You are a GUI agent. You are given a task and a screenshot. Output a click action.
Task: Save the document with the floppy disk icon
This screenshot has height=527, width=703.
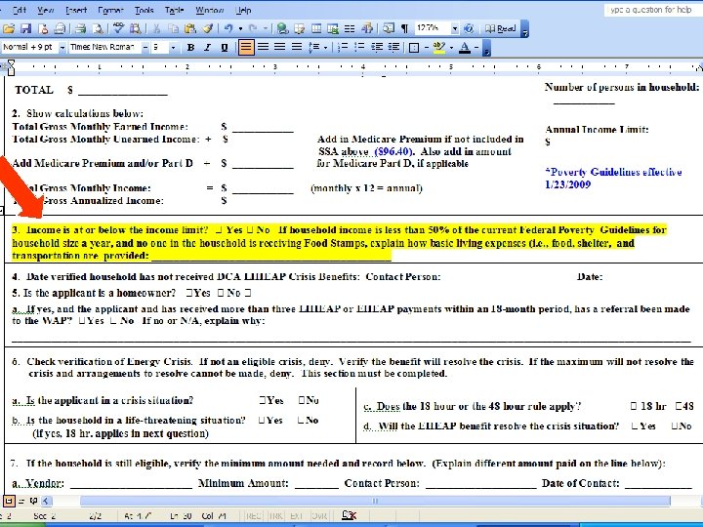click(x=26, y=28)
